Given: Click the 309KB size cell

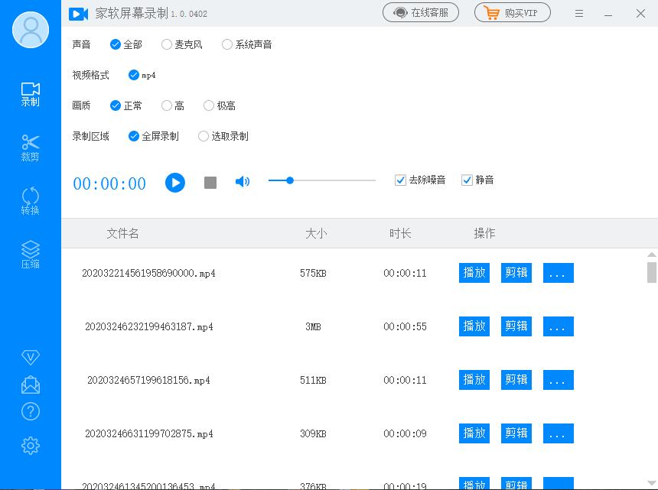Looking at the screenshot, I should click(x=313, y=433).
